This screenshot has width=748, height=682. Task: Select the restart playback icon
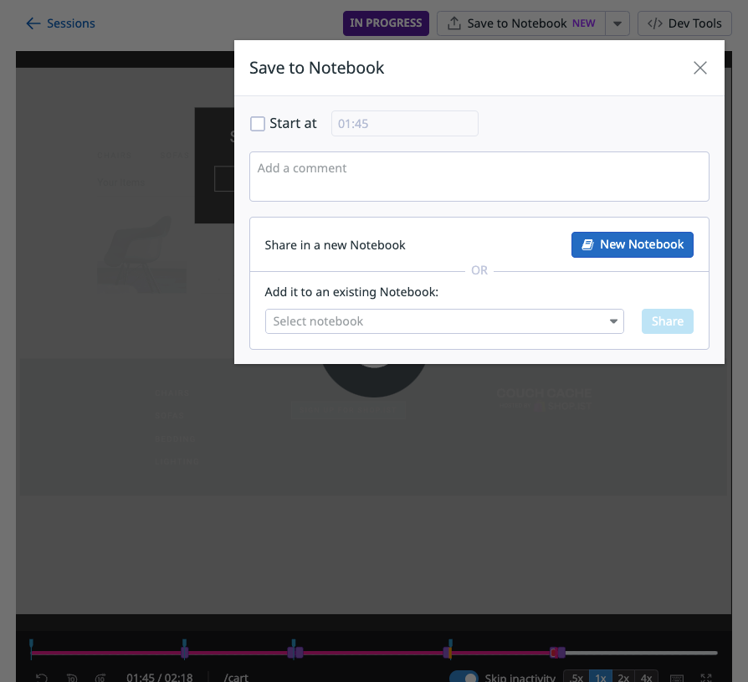pyautogui.click(x=42, y=676)
